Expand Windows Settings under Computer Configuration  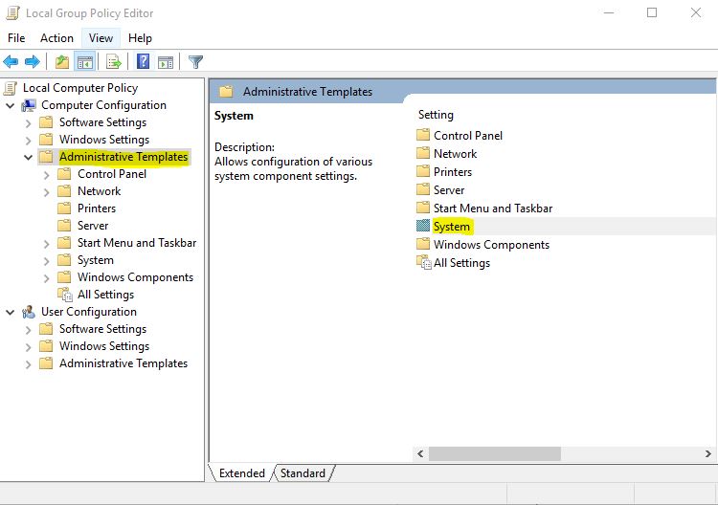[29, 141]
